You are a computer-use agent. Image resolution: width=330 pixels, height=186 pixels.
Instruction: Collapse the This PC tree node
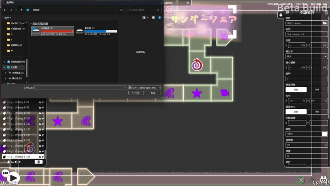pyautogui.click(x=4, y=67)
